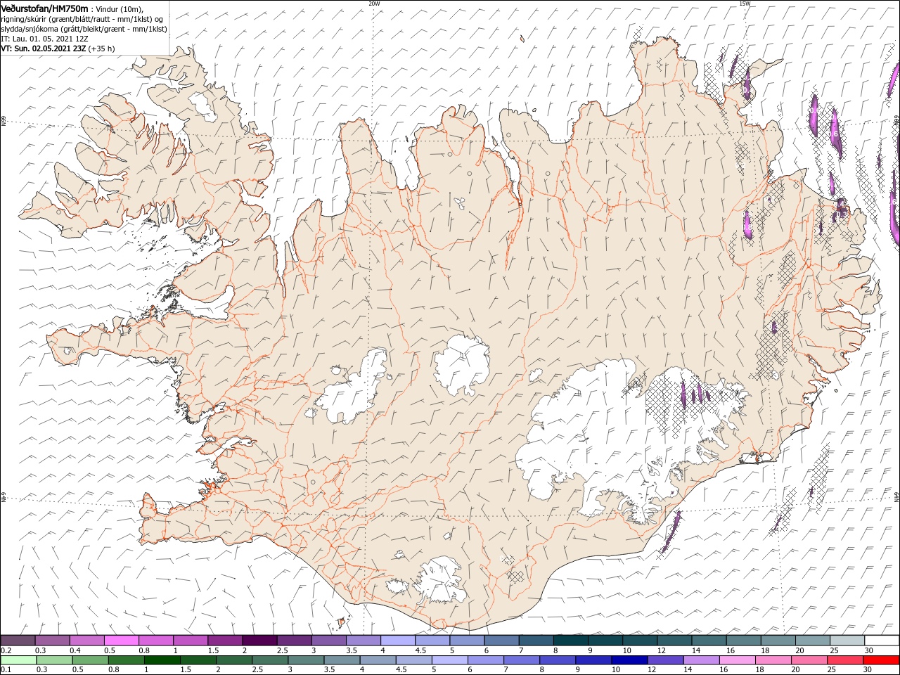Pick the grey 18 snow legend swatch
900x675 pixels.
pyautogui.click(x=778, y=641)
